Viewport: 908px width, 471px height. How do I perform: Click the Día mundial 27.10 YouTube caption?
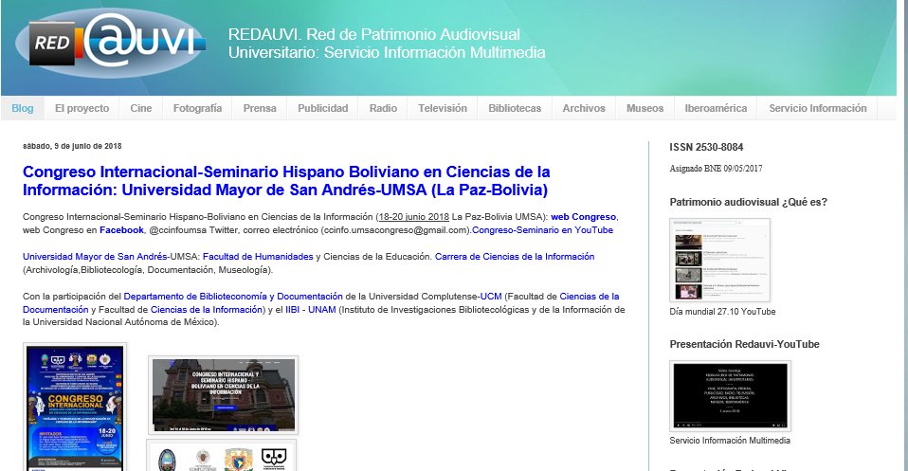pyautogui.click(x=722, y=312)
